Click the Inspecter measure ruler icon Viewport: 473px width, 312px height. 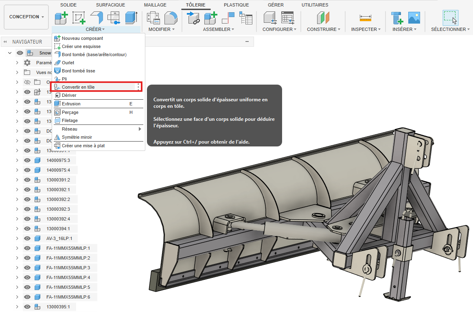click(x=366, y=18)
